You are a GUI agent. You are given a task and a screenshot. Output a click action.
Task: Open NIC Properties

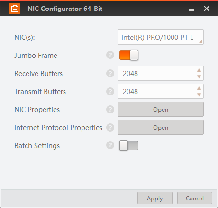click(161, 109)
